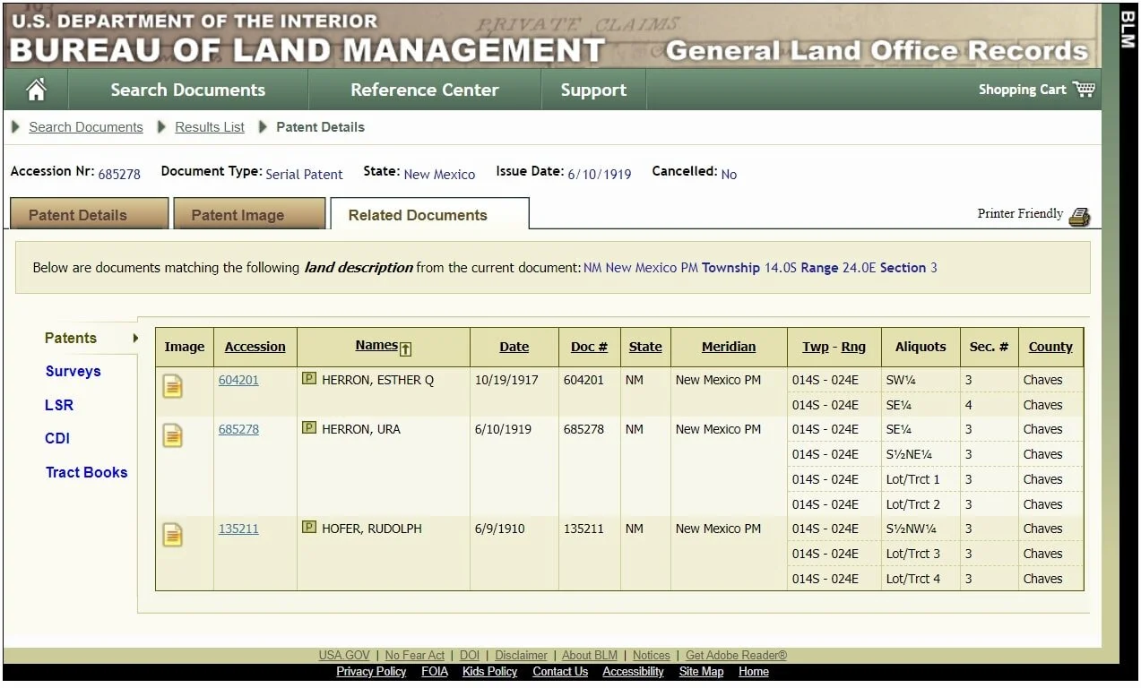Sort the table by Meridian column

click(x=729, y=347)
